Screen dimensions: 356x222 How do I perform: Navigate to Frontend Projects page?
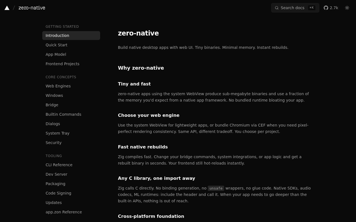[71, 64]
